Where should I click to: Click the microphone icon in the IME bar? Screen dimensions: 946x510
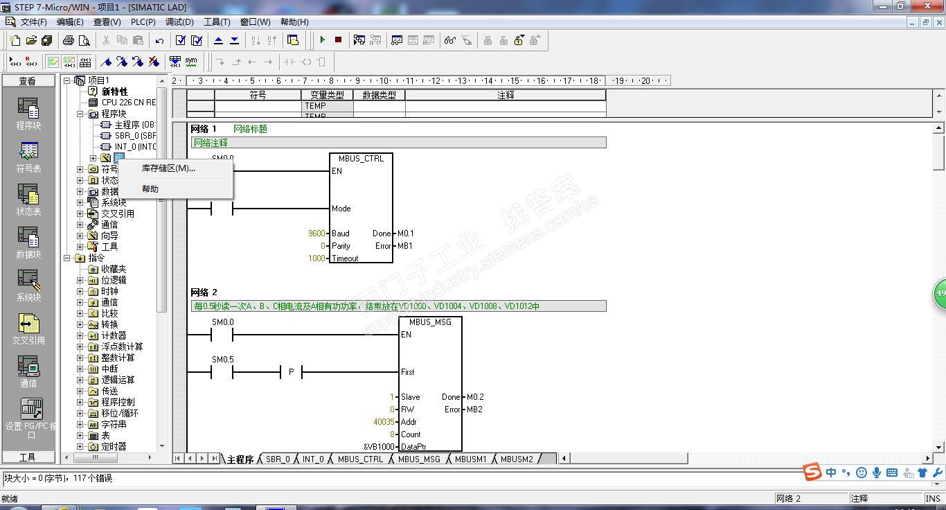[x=877, y=473]
